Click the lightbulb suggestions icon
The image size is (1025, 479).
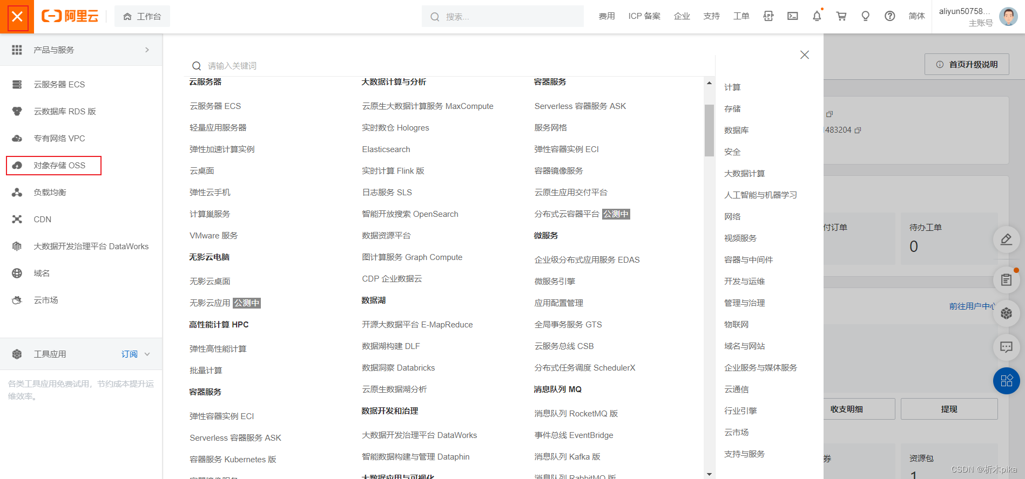865,16
